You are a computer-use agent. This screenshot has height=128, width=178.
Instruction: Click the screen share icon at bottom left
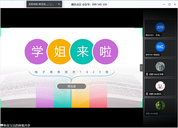click(x=2, y=125)
